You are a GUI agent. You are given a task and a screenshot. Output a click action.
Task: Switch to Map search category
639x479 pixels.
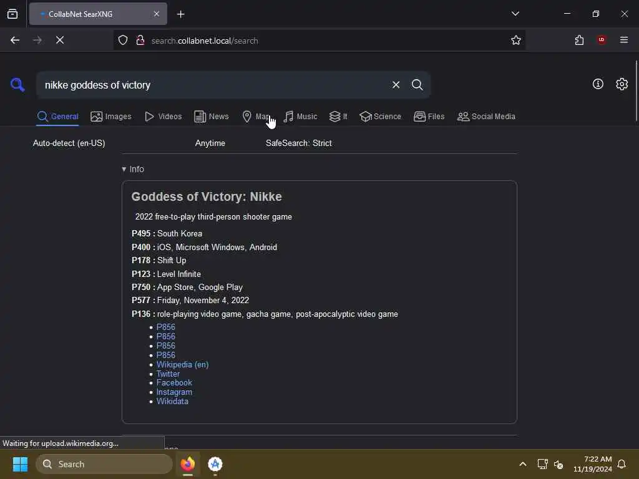click(x=256, y=117)
